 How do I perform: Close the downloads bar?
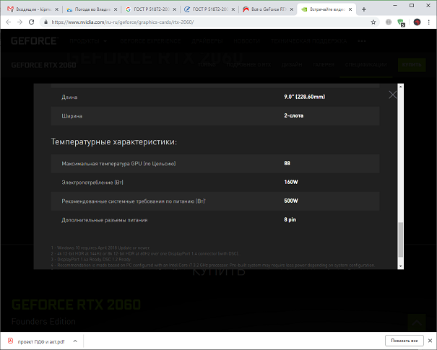pyautogui.click(x=430, y=341)
